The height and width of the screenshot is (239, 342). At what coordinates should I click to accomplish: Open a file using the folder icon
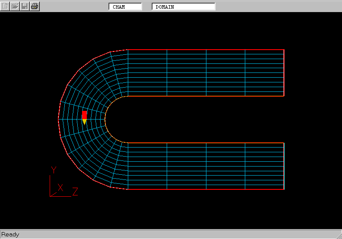pyautogui.click(x=15, y=6)
